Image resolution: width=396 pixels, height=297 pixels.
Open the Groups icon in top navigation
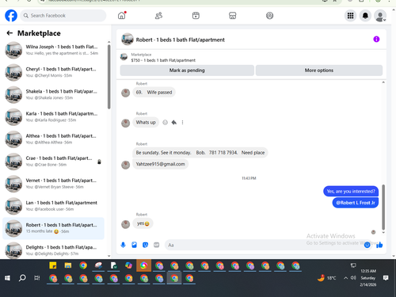tap(269, 16)
